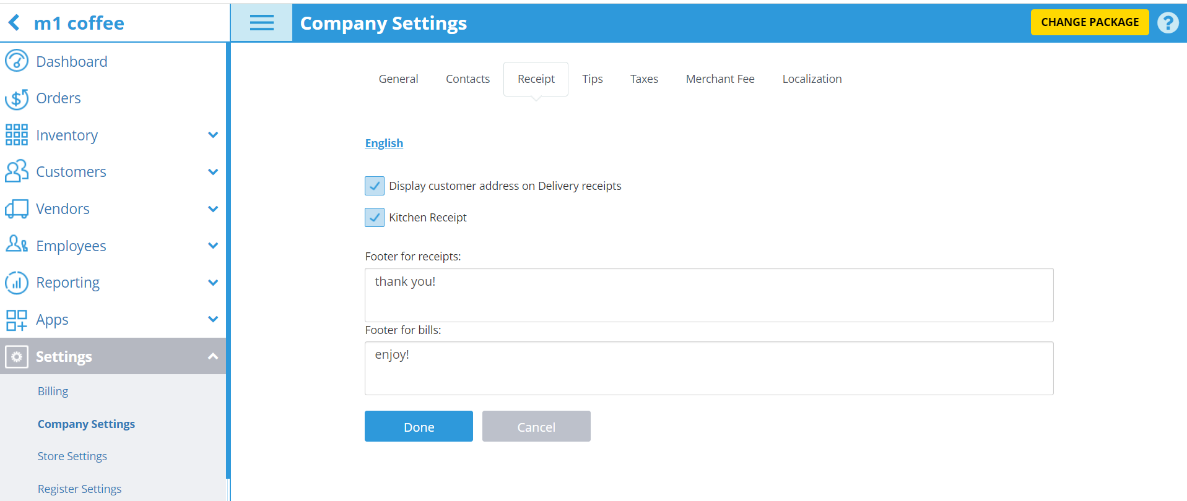Click the help question mark icon
This screenshot has height=501, width=1187.
1168,23
